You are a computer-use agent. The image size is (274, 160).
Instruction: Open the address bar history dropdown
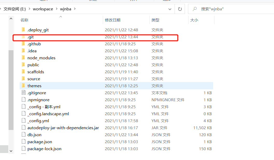(170, 9)
